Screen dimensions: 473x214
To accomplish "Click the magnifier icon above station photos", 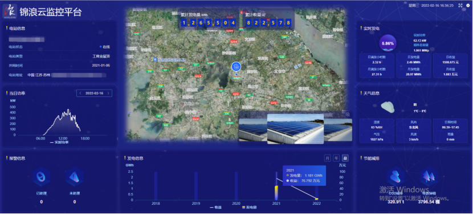I will [x=348, y=114].
